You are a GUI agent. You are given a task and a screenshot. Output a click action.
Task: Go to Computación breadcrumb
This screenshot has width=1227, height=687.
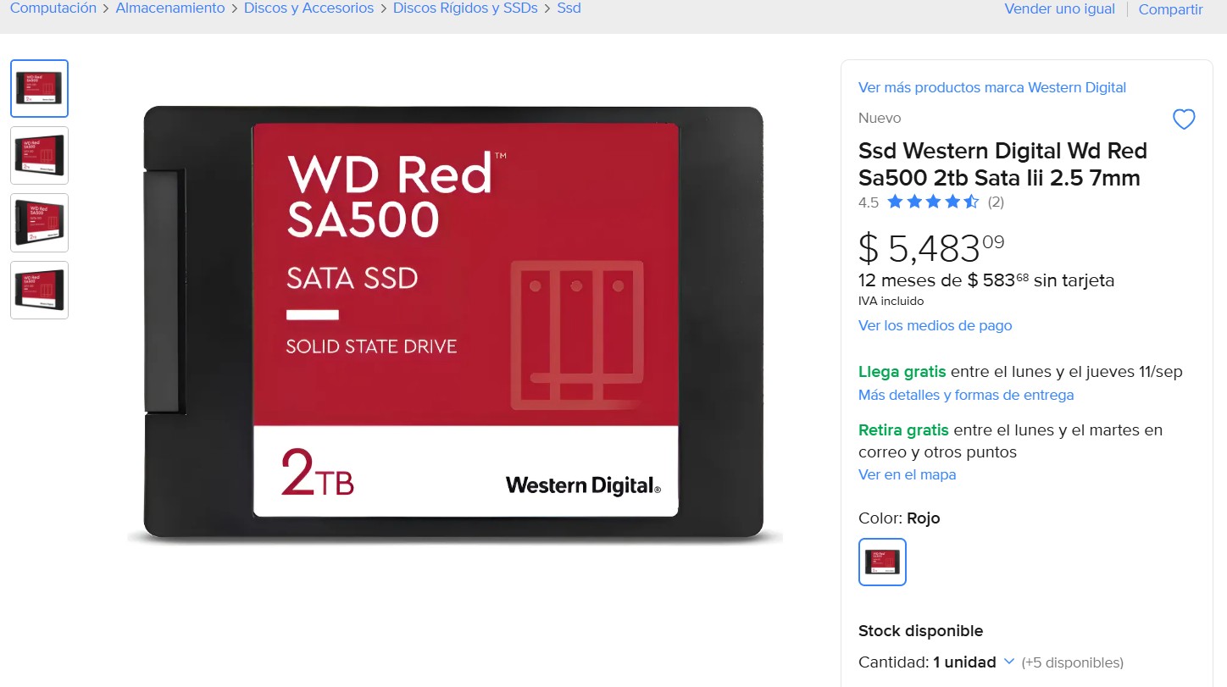click(x=53, y=8)
